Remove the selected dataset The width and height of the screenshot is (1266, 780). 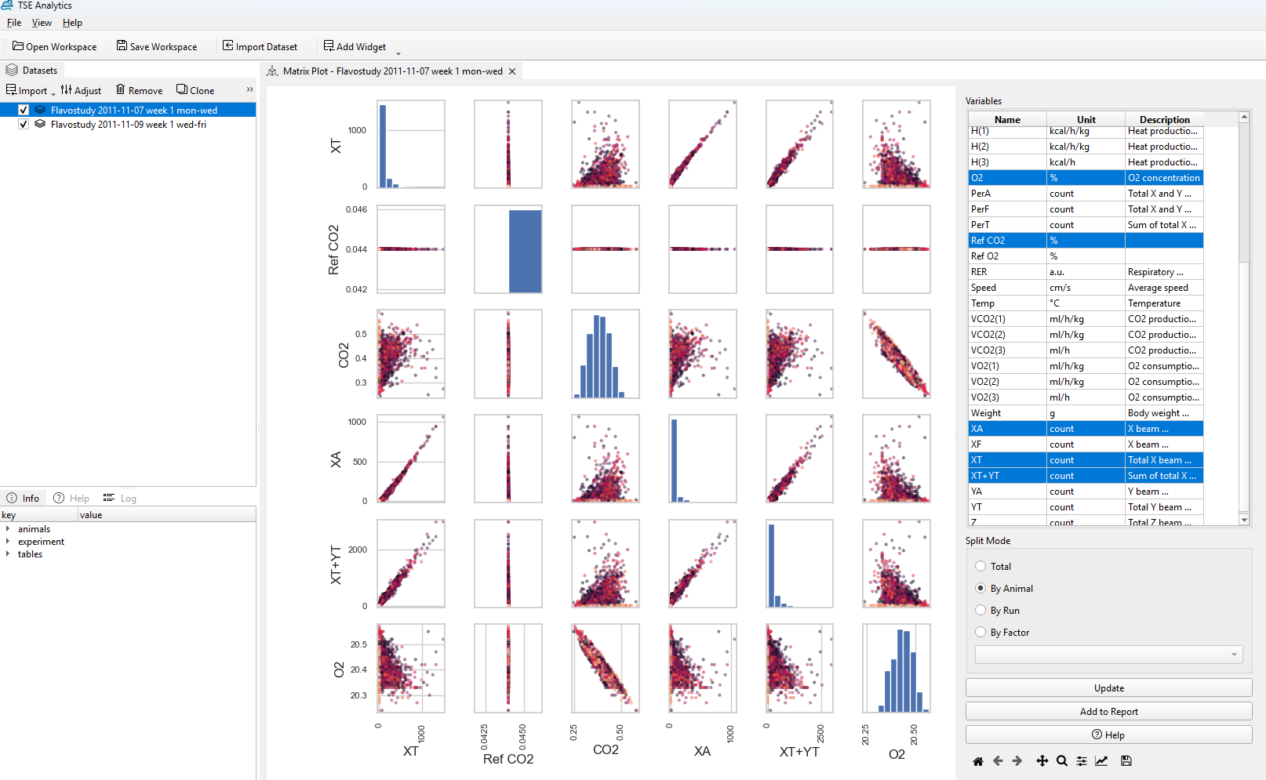pos(139,89)
